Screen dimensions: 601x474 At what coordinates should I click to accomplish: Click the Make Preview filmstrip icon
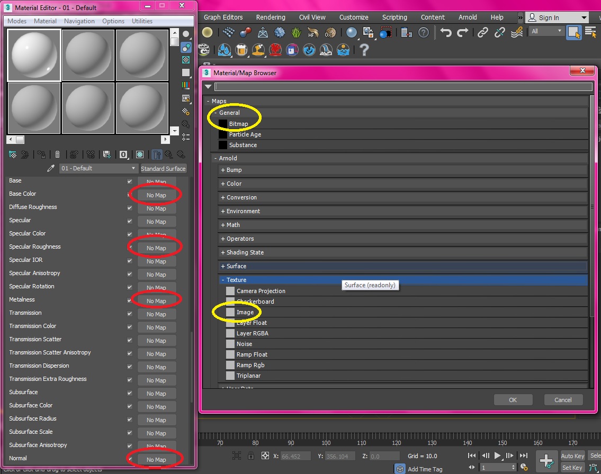coord(186,98)
